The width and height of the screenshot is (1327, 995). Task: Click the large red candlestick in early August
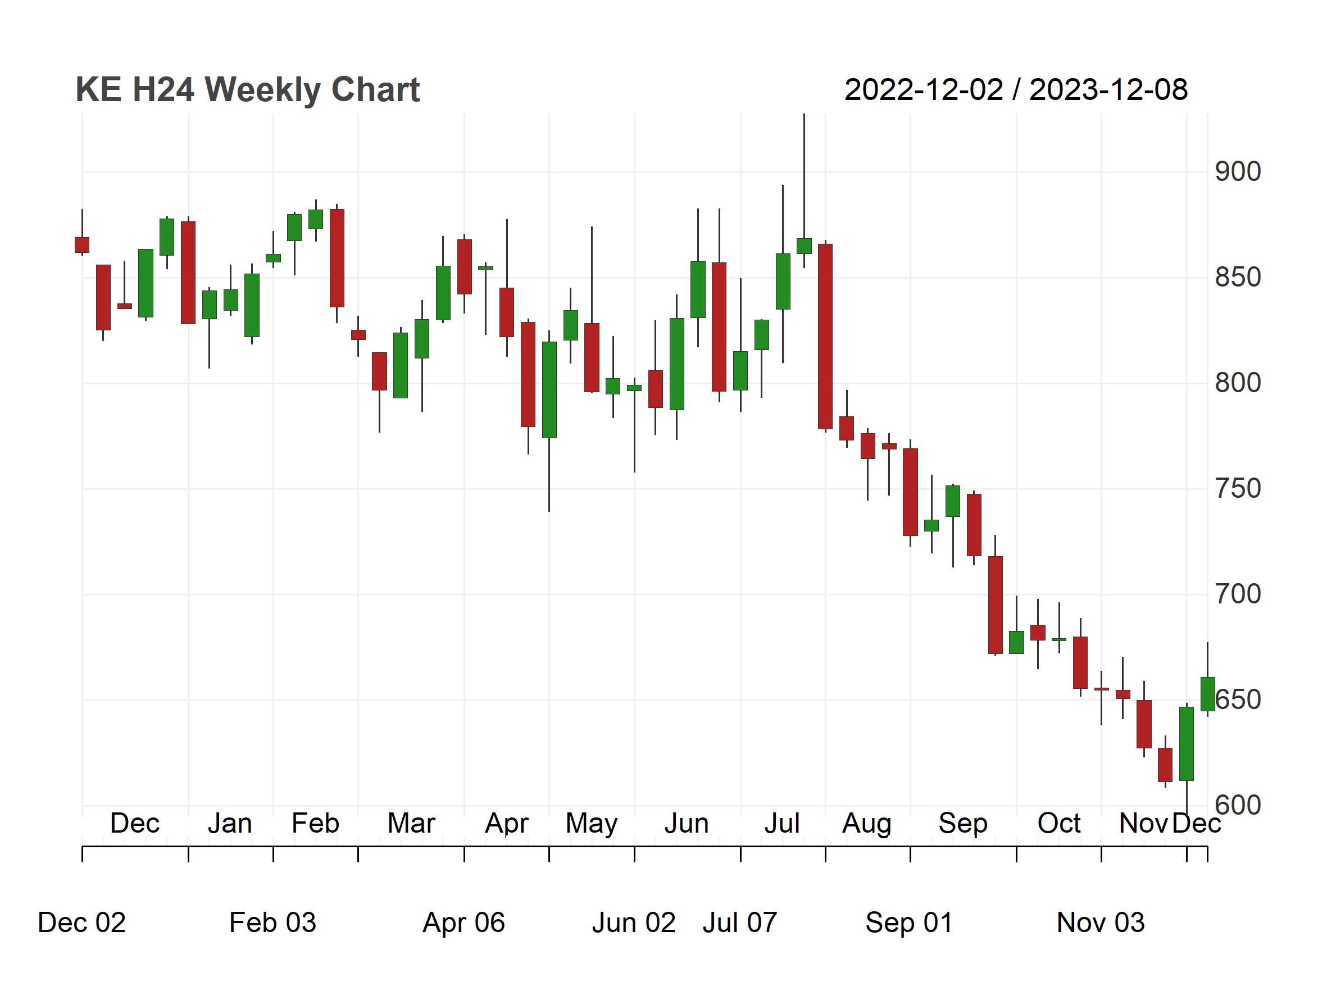pos(825,337)
